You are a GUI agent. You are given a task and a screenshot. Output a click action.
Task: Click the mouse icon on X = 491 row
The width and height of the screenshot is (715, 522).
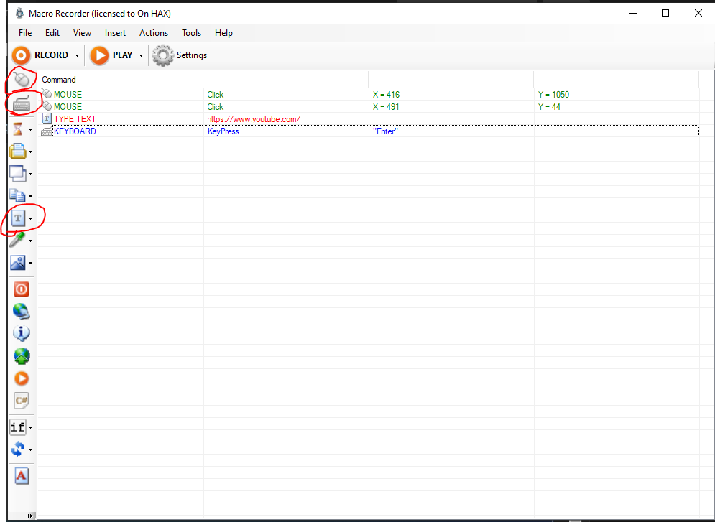pos(47,106)
